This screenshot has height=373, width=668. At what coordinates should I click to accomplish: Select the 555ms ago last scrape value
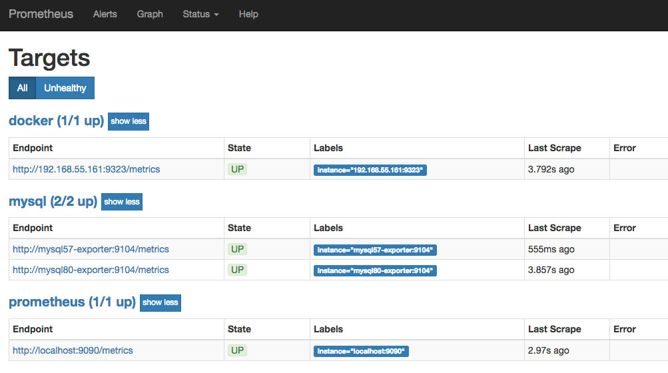pos(551,249)
